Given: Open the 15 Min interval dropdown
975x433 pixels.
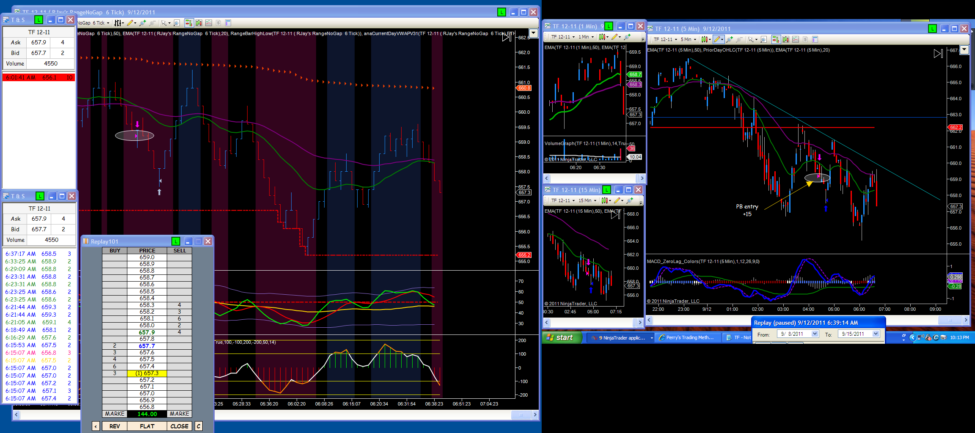Looking at the screenshot, I should tap(595, 200).
